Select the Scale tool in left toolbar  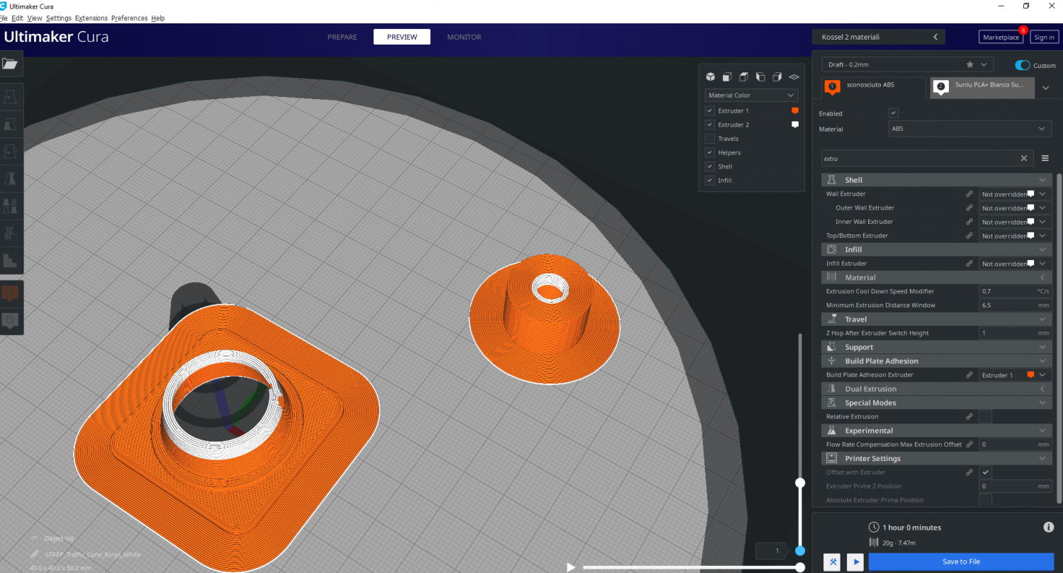(11, 123)
